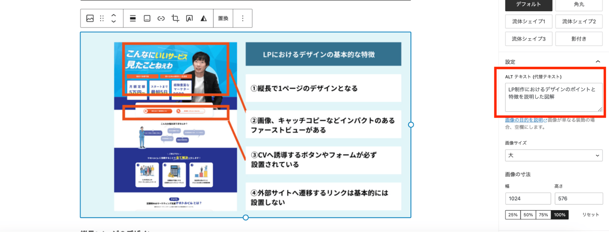The image size is (609, 232).
Task: Collapse the 設定 panel chevron
Action: [598, 61]
